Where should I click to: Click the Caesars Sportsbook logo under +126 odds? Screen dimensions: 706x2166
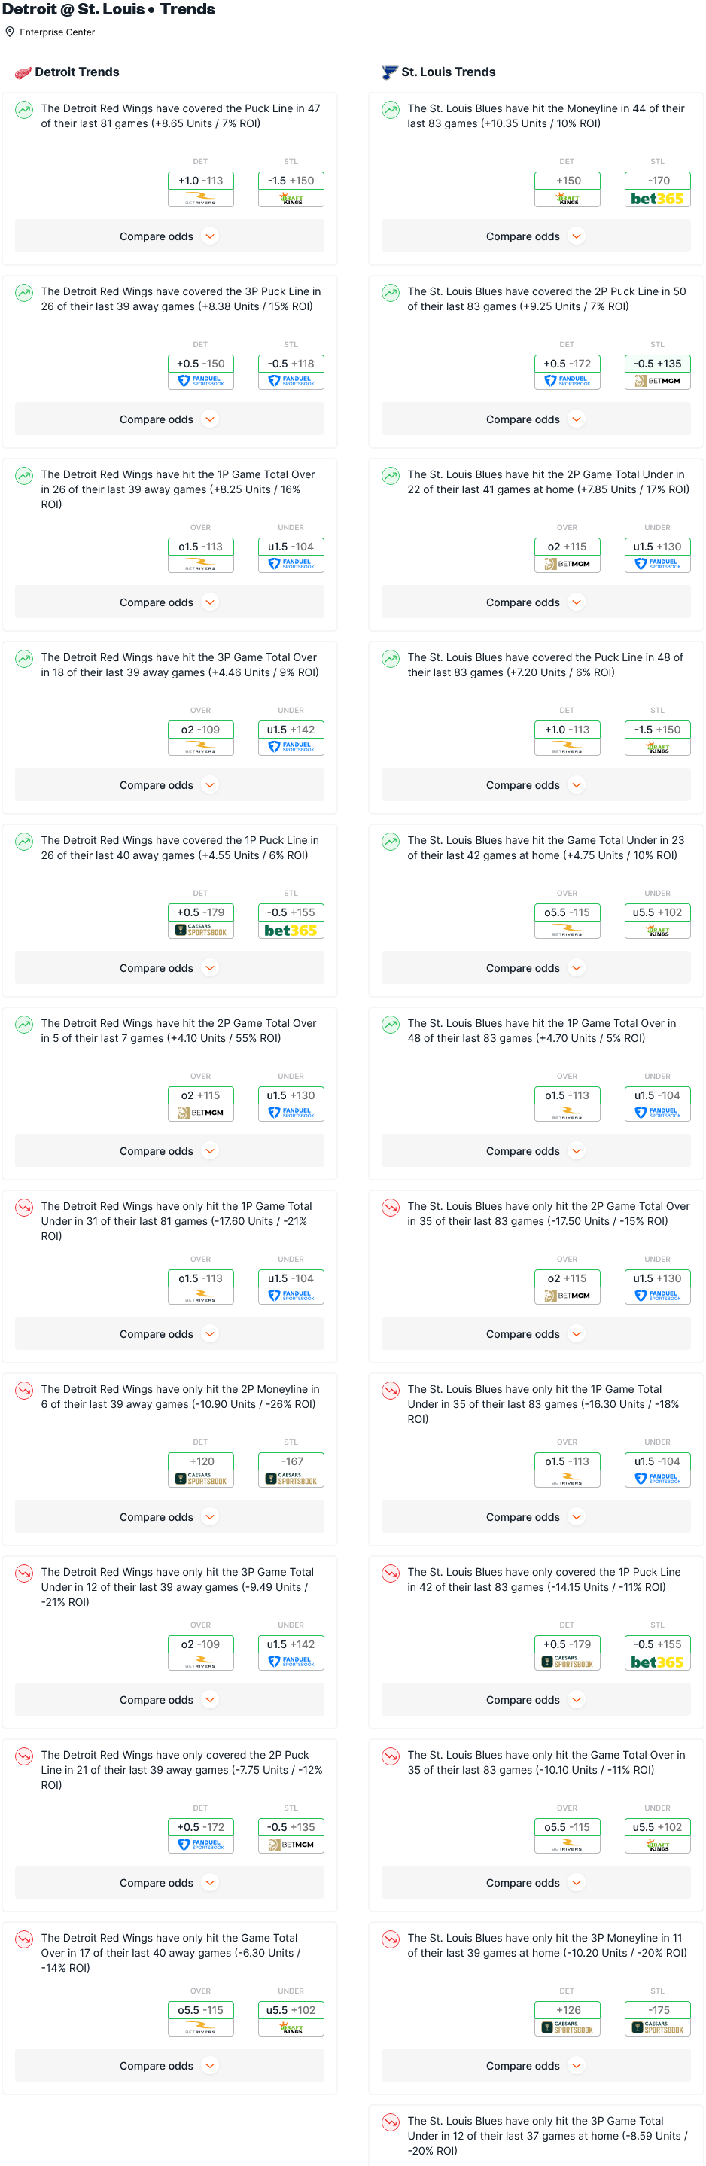pyautogui.click(x=568, y=2028)
